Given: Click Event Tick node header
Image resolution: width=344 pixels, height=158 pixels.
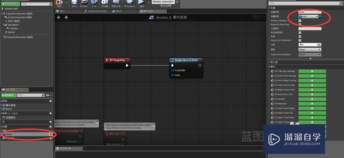Looking at the screenshot, I should pos(115,134).
